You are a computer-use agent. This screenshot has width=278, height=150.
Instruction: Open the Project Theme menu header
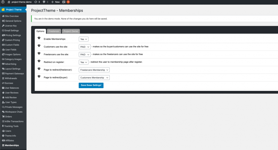13,9
